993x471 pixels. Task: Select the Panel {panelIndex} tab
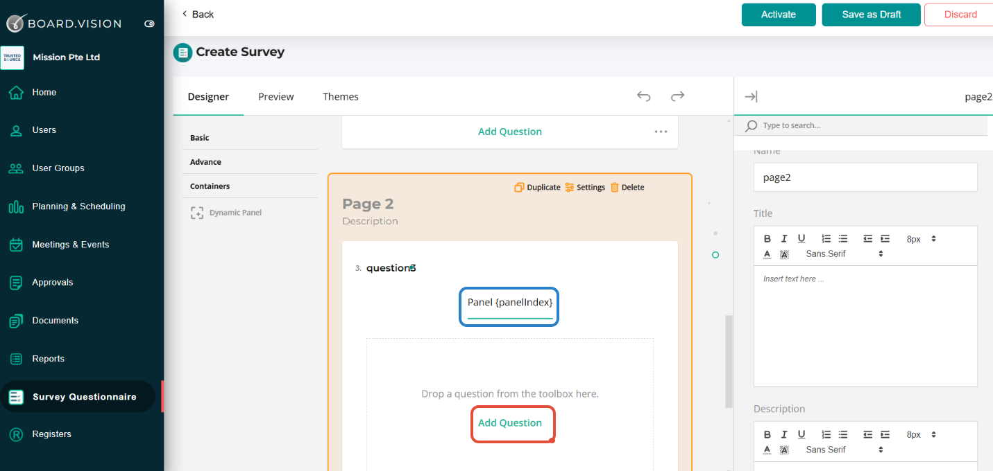point(510,303)
